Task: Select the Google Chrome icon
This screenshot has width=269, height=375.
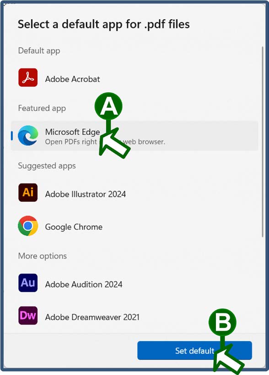Action: 28,226
